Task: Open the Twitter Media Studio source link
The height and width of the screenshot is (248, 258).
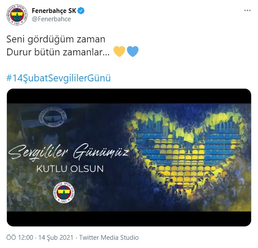Action: click(109, 238)
